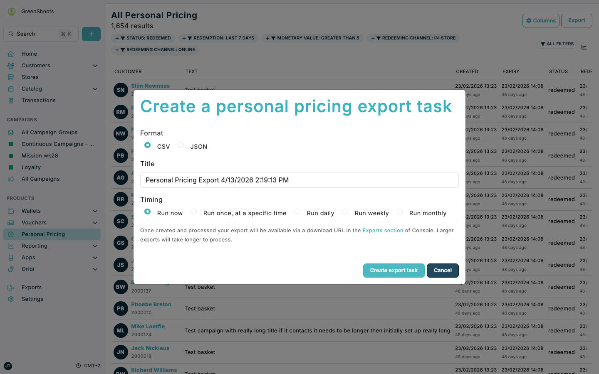Open the Transactions page via its sidebar icon

[x=11, y=100]
